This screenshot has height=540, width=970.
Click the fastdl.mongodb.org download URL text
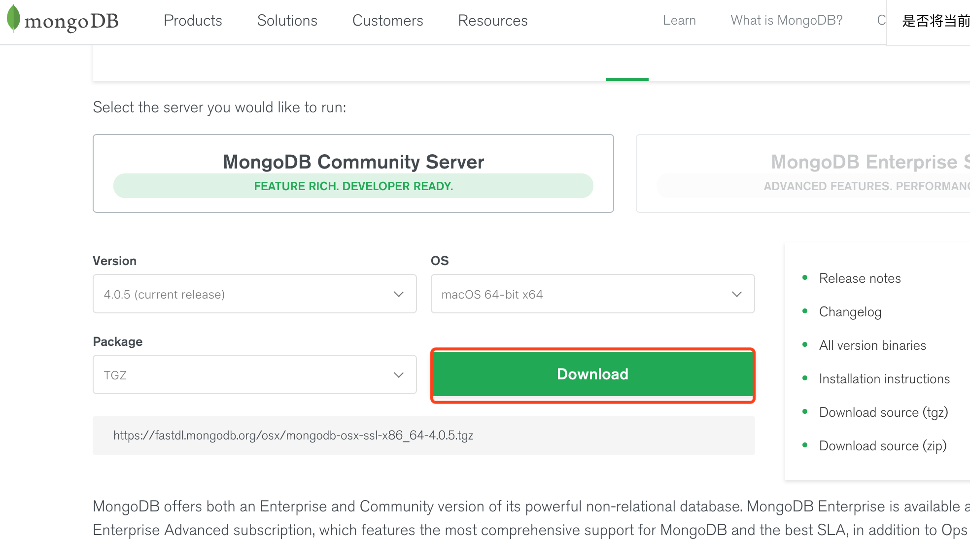click(293, 436)
